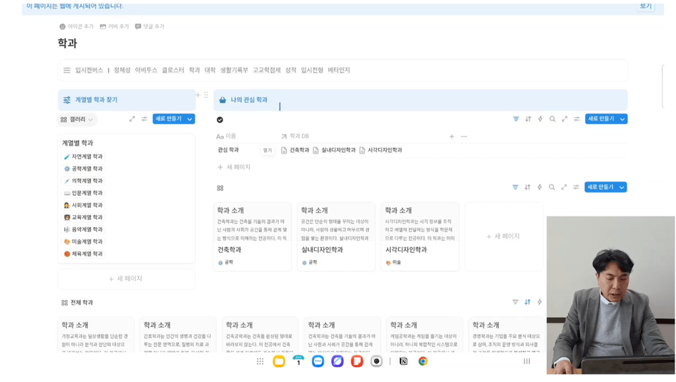Click blue sort icon in the 전체 학과 toolbar

point(527,302)
